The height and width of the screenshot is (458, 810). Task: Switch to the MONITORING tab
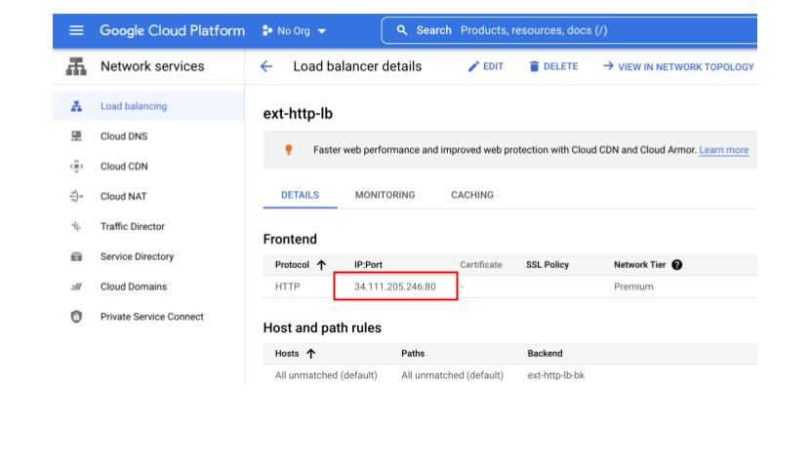385,195
